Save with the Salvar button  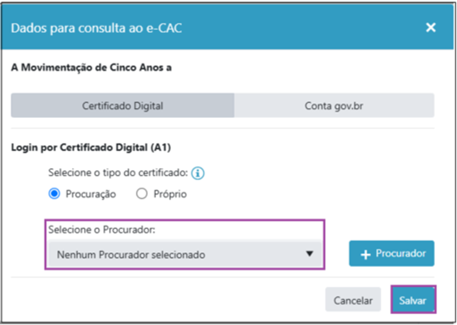[412, 299]
